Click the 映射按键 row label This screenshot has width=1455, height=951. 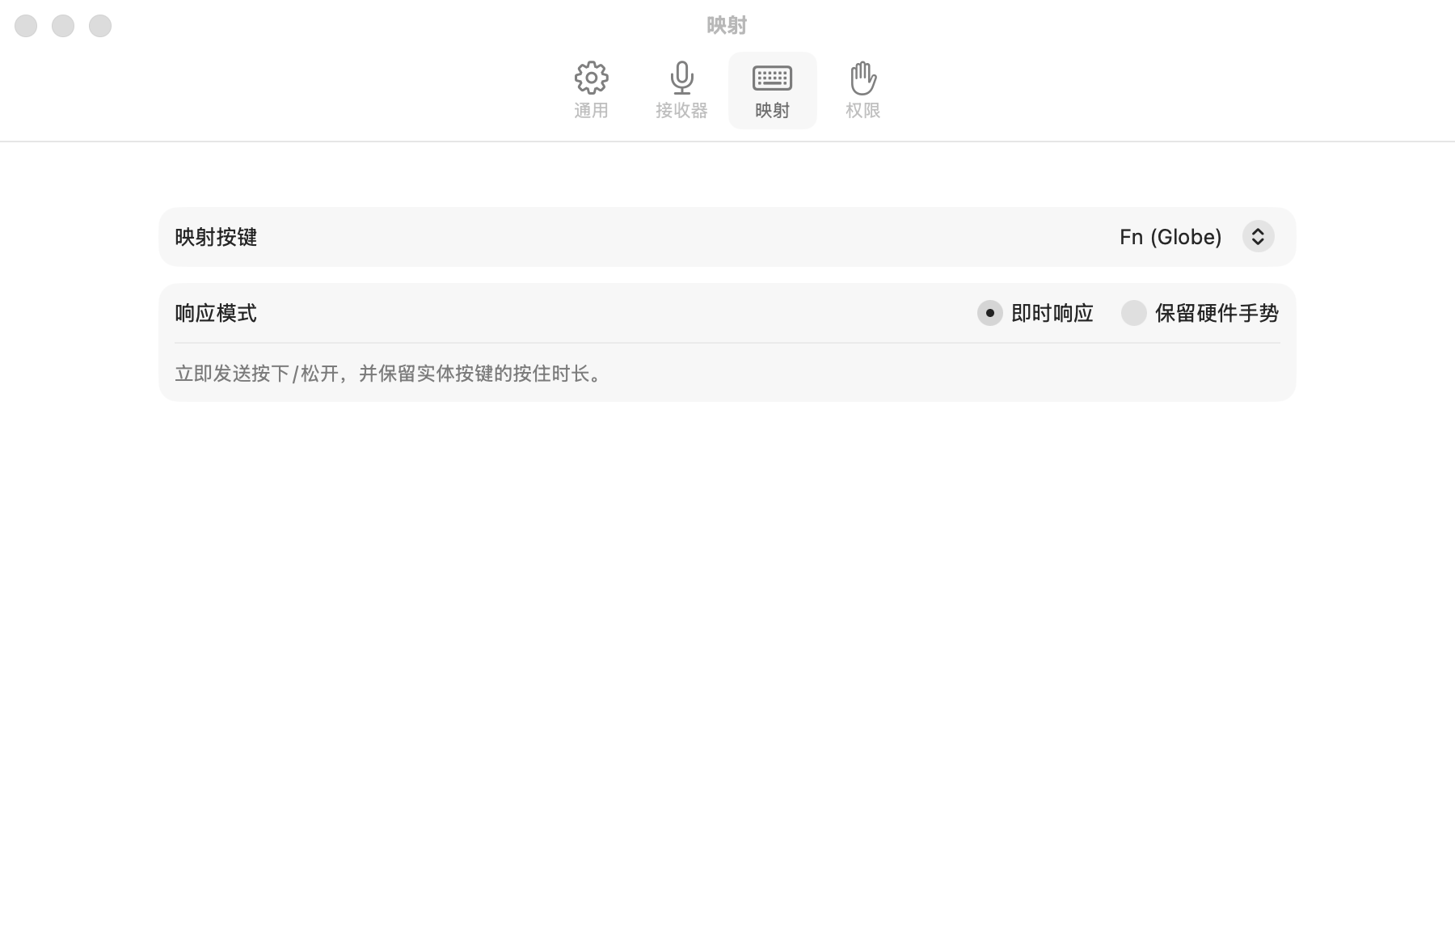coord(216,237)
